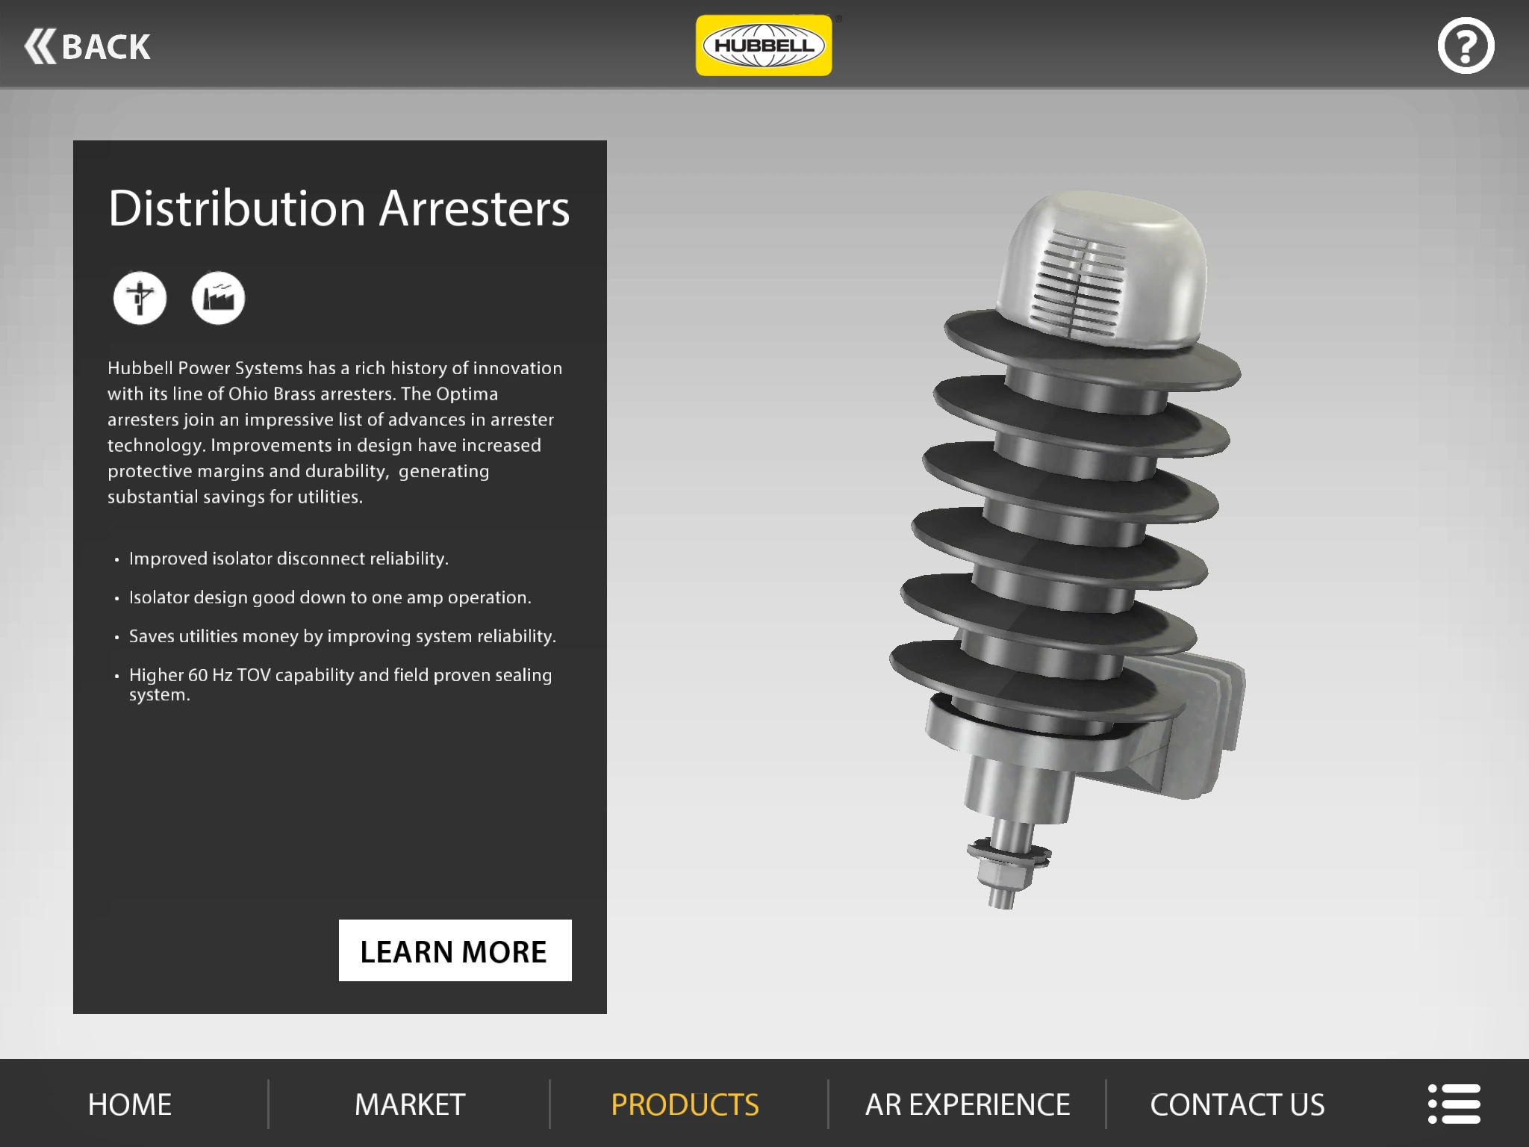Viewport: 1529px width, 1147px height.
Task: Click 'Improved isolator disconnect reliability.' bullet
Action: pyautogui.click(x=288, y=559)
